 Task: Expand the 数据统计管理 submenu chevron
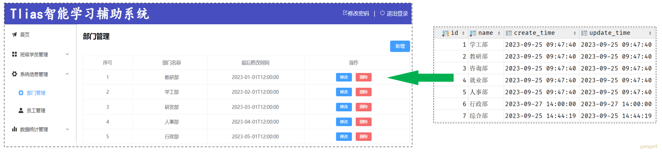(67, 130)
